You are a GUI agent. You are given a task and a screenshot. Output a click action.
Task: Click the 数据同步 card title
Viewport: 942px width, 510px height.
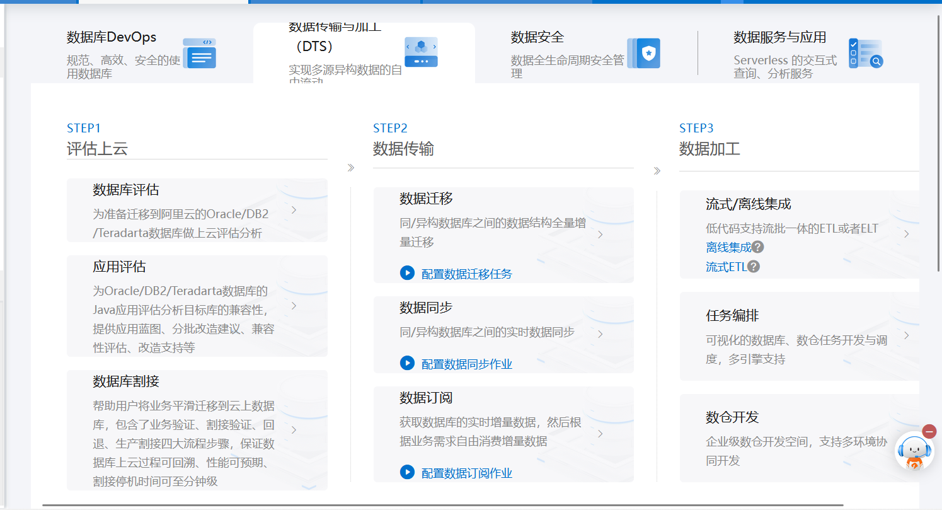click(426, 308)
